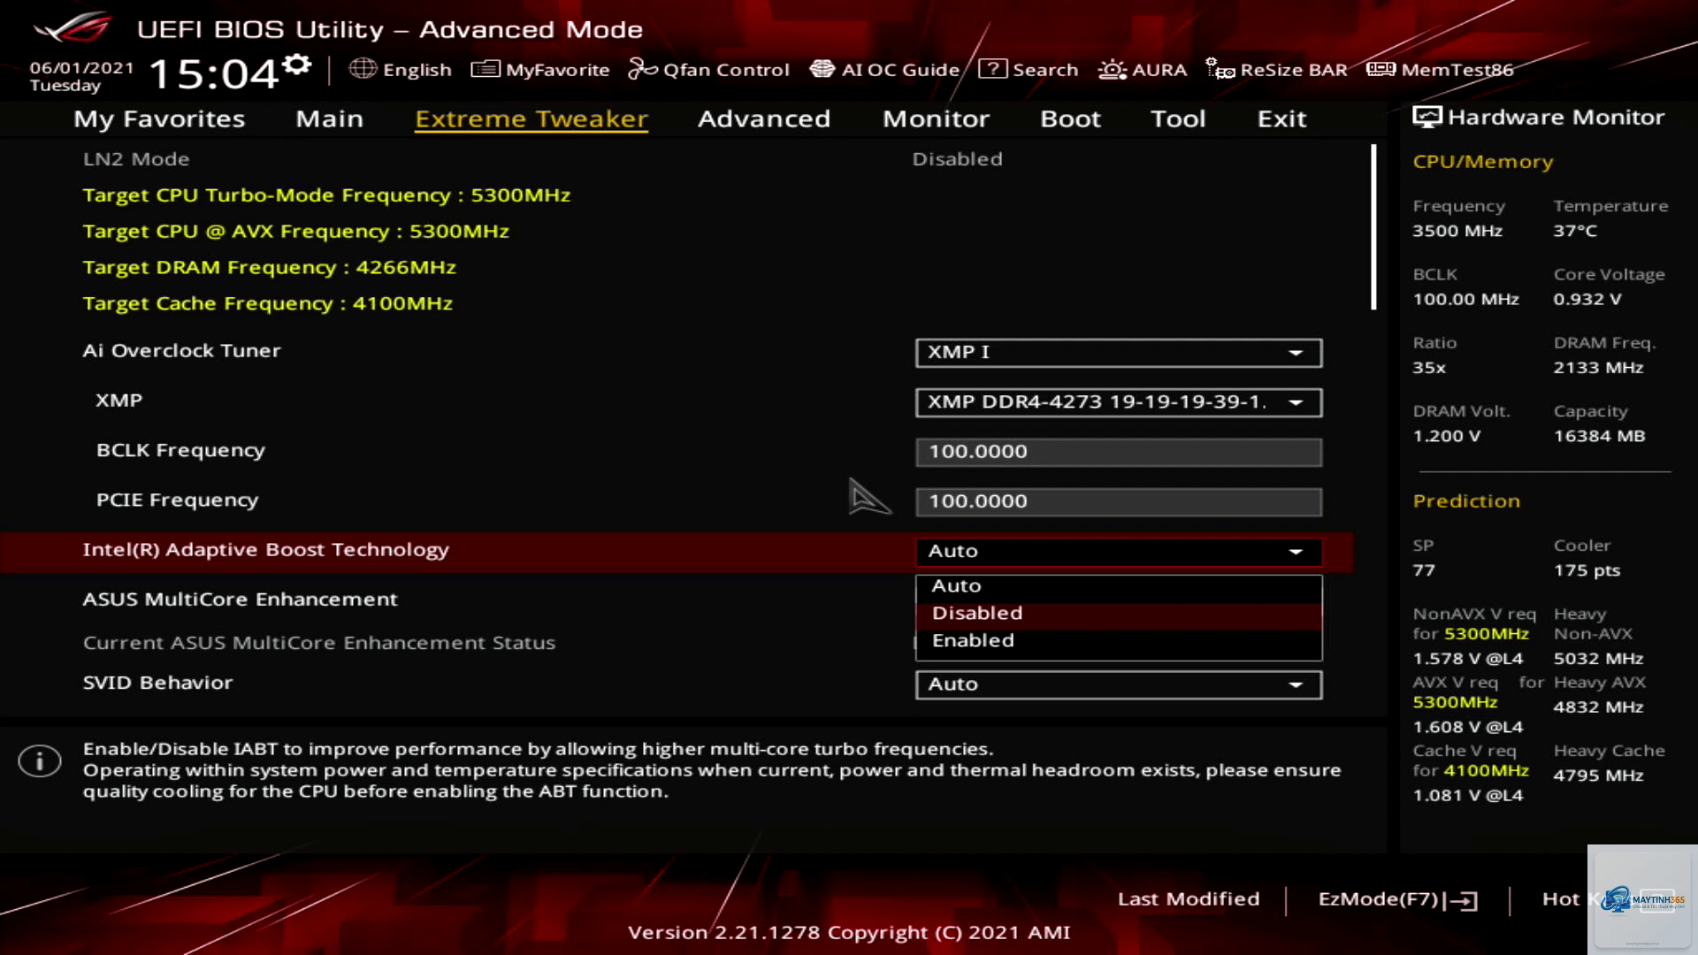Open Ai Overclock Tuner dropdown

click(x=1119, y=352)
